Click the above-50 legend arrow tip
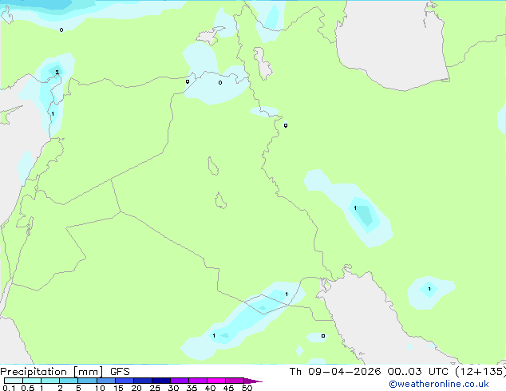The image size is (506, 391). [253, 381]
